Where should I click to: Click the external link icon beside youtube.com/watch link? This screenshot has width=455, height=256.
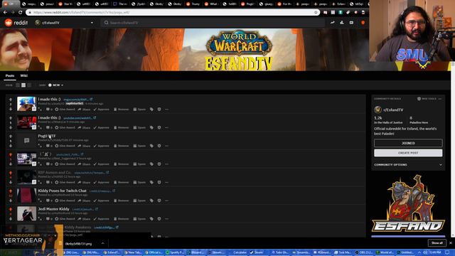(x=95, y=118)
